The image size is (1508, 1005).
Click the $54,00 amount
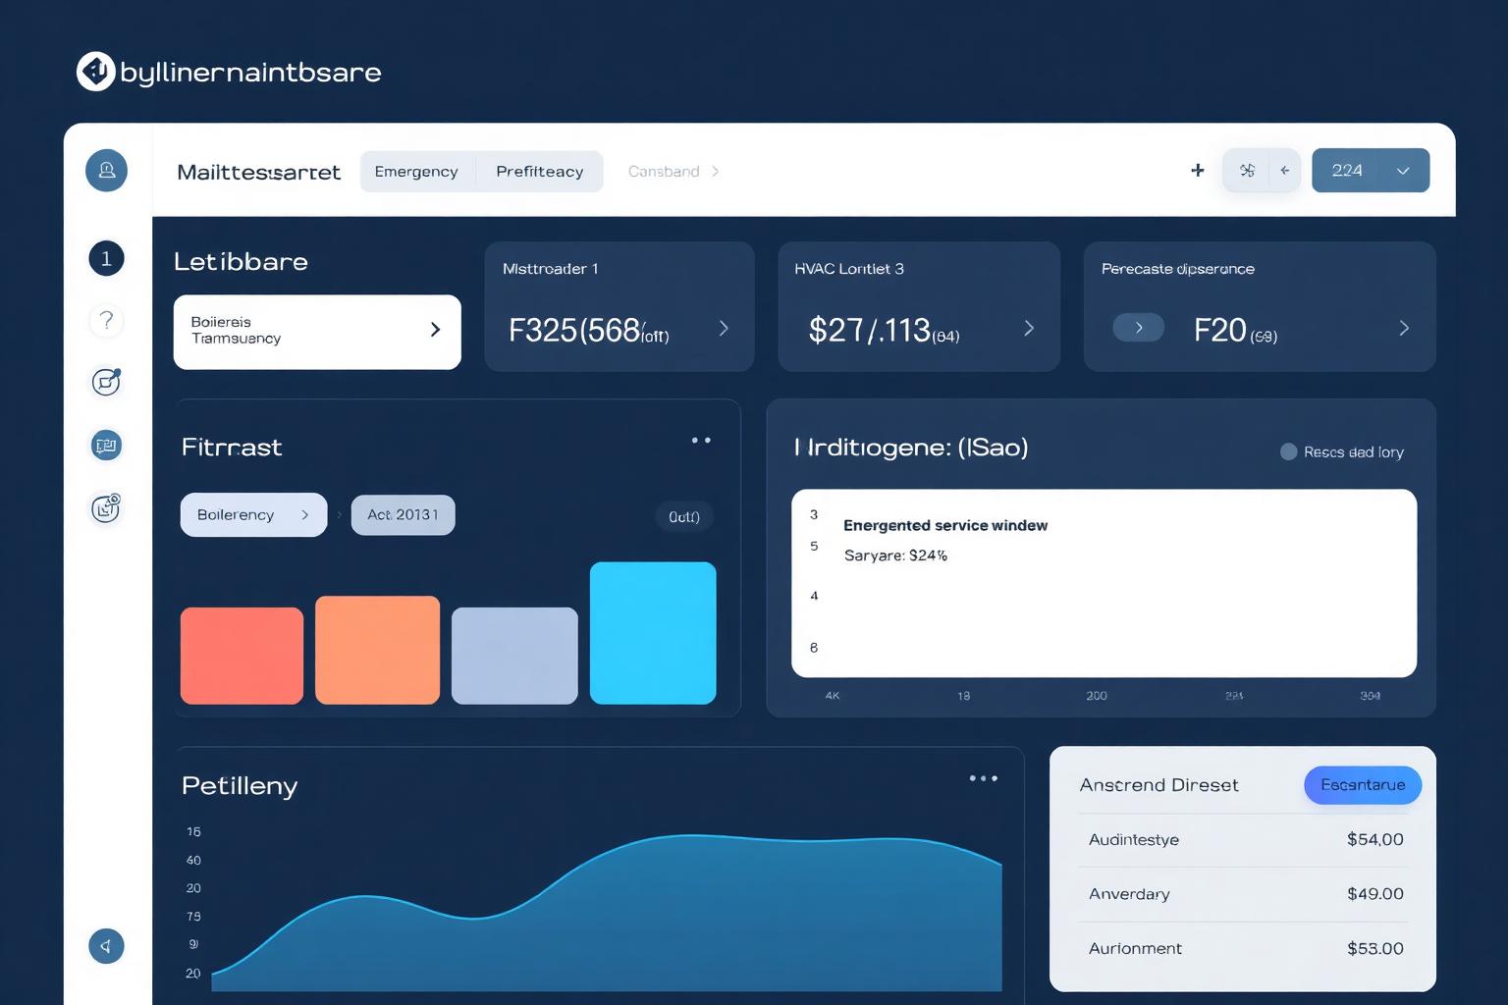coord(1375,840)
